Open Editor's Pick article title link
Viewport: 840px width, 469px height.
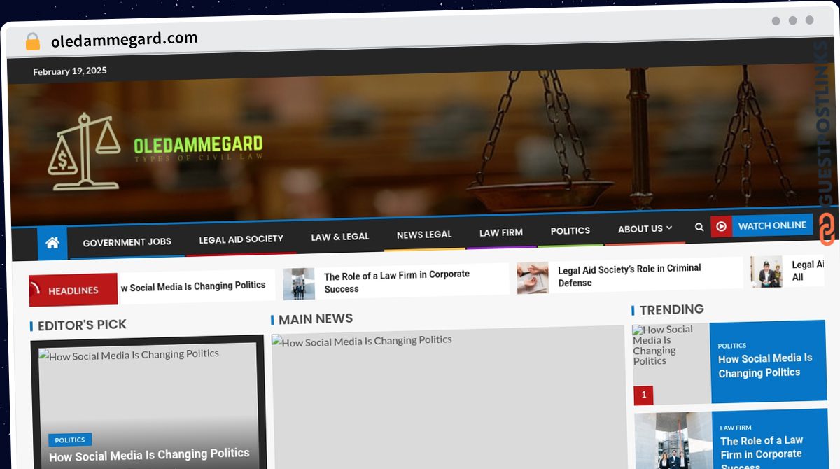coord(149,455)
